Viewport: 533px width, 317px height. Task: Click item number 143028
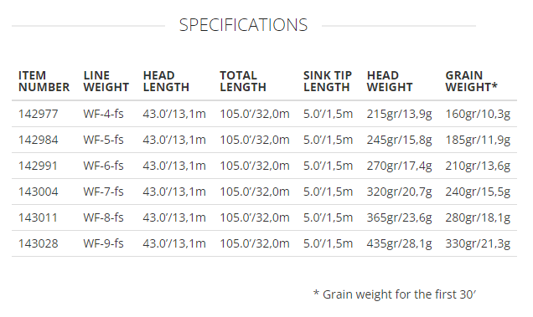[38, 243]
